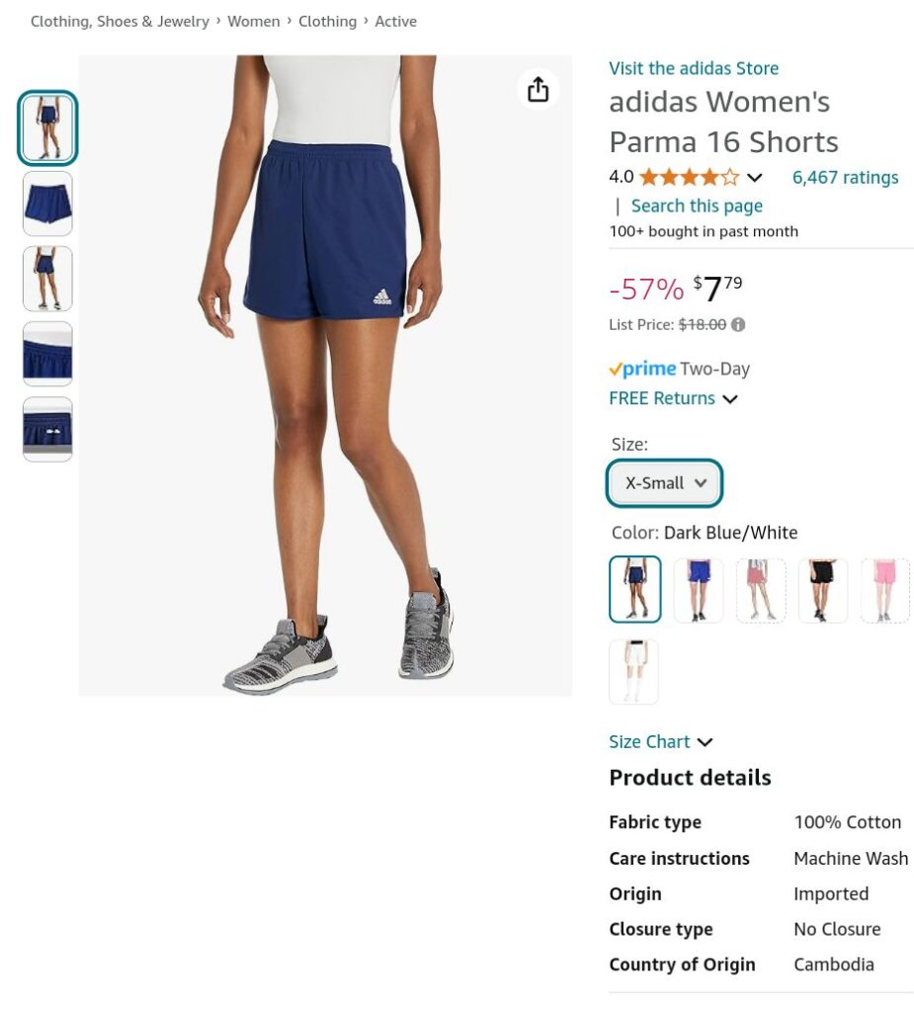
Task: Open the 6,467 ratings link
Action: [x=845, y=178]
